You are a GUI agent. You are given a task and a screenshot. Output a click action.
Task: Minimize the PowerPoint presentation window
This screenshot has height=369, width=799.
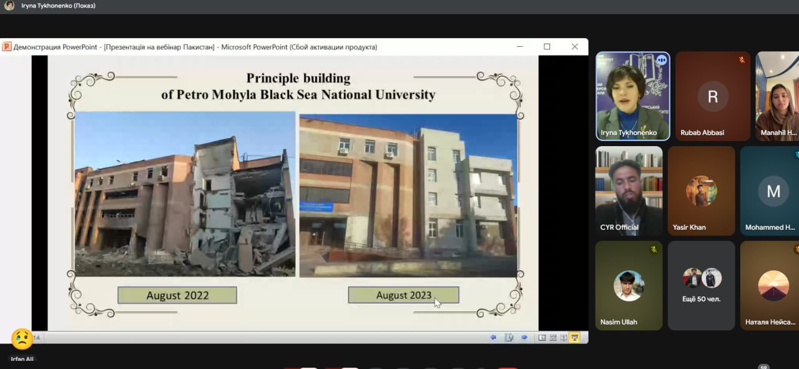click(519, 47)
